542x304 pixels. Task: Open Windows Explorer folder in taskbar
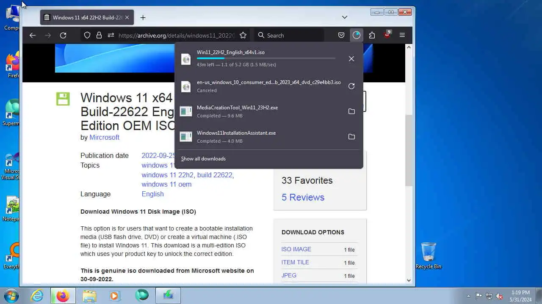pos(89,296)
